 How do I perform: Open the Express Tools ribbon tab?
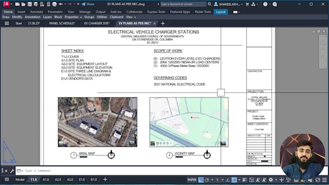156,12
